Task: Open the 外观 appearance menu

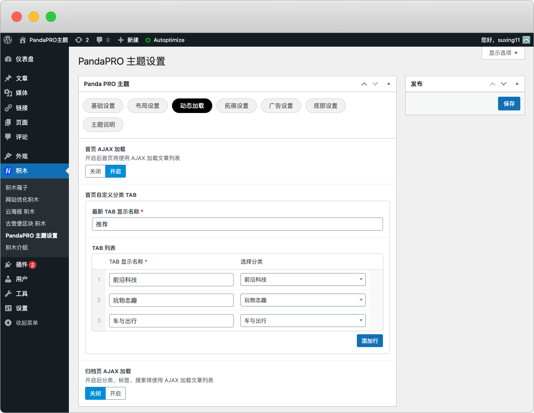Action: (34, 156)
